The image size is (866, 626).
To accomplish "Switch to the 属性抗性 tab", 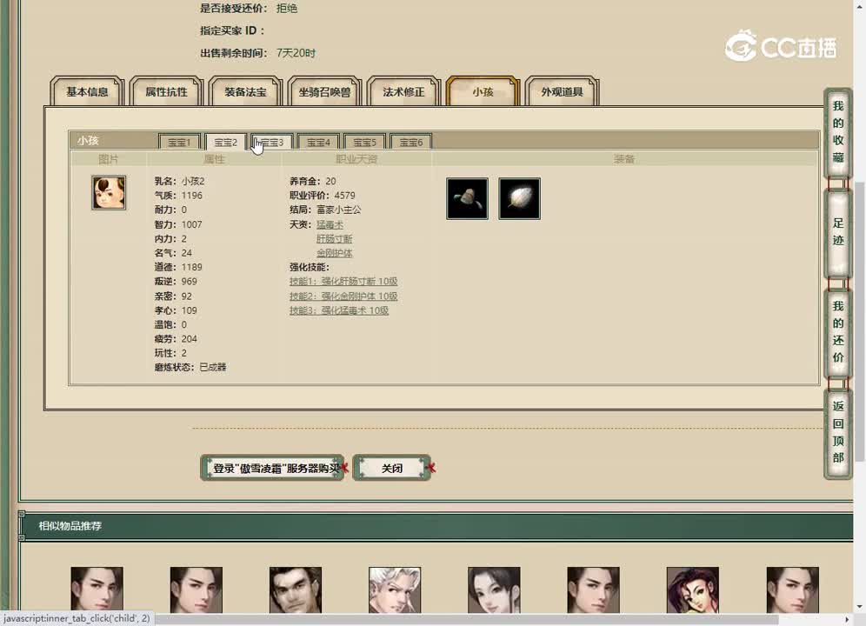I will tap(166, 91).
